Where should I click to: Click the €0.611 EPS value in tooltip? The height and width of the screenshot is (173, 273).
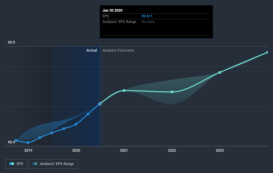(147, 16)
